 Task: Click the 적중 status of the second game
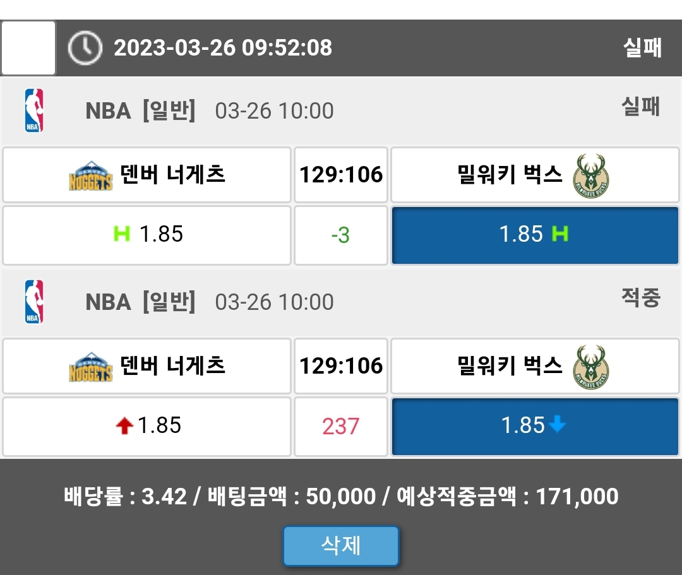click(640, 298)
